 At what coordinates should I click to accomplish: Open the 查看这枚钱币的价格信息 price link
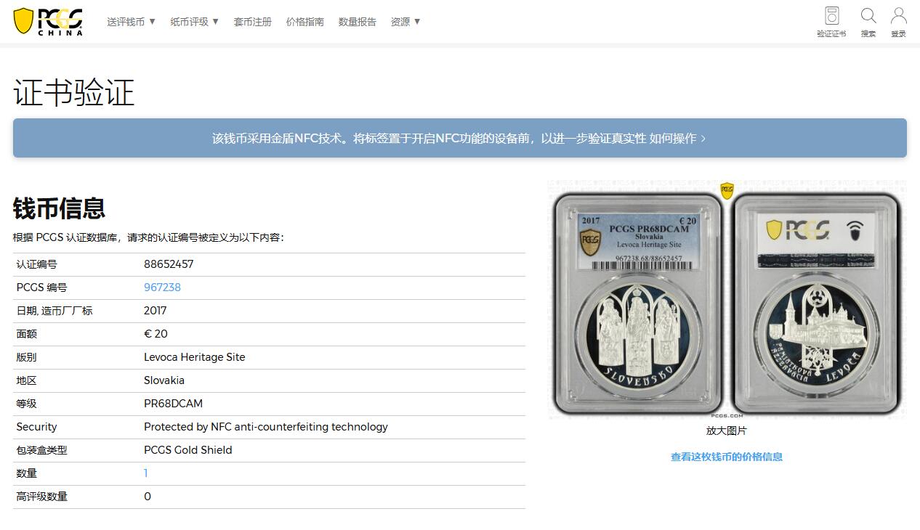(727, 457)
